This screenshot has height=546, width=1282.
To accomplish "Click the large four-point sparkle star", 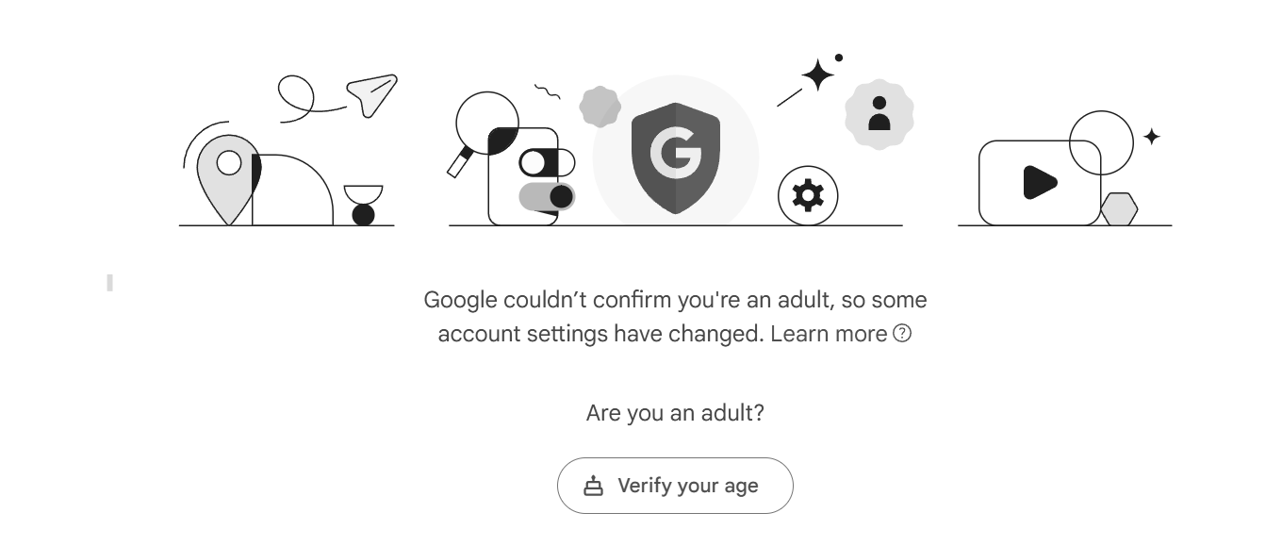I will pos(817,75).
